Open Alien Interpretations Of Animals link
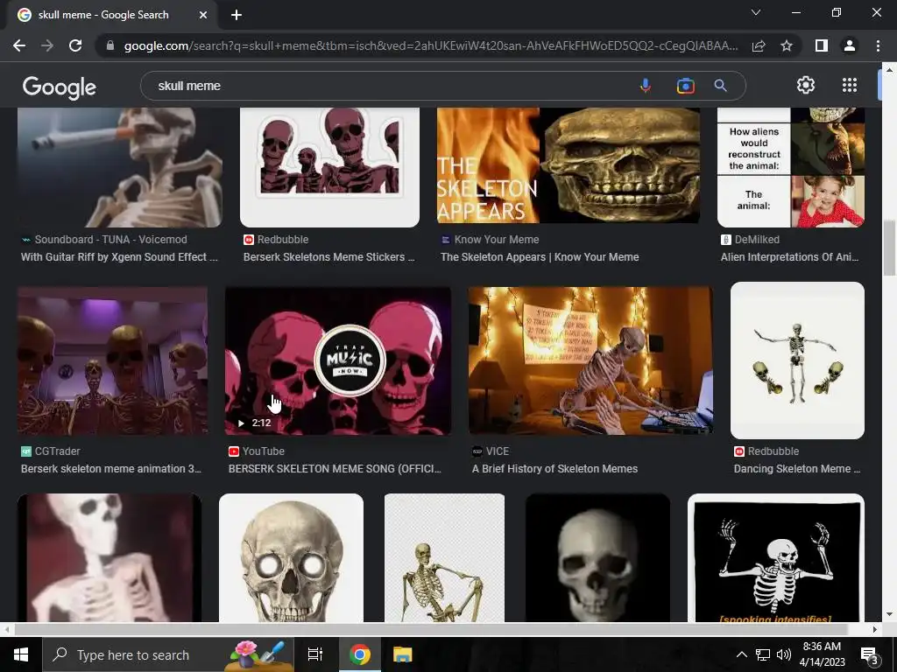Screen dimensions: 897x672 [789, 257]
